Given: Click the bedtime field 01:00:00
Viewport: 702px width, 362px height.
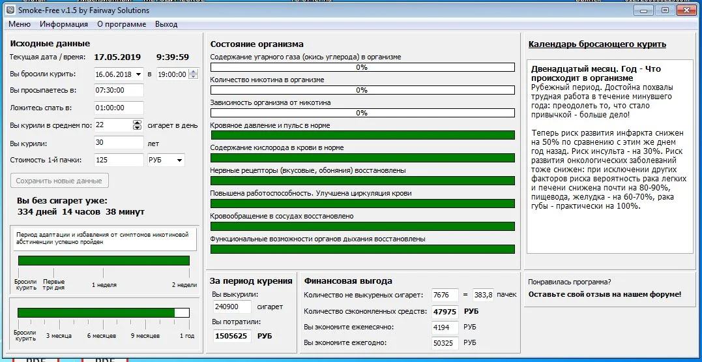Looking at the screenshot, I should click(119, 108).
